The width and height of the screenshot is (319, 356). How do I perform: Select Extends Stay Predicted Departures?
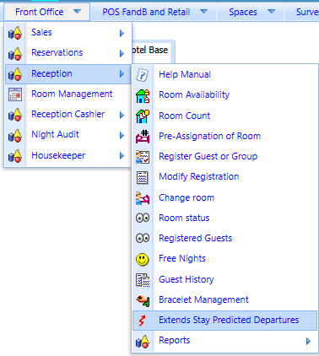224,321
